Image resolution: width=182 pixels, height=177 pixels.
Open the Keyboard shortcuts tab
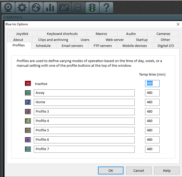click(62, 34)
